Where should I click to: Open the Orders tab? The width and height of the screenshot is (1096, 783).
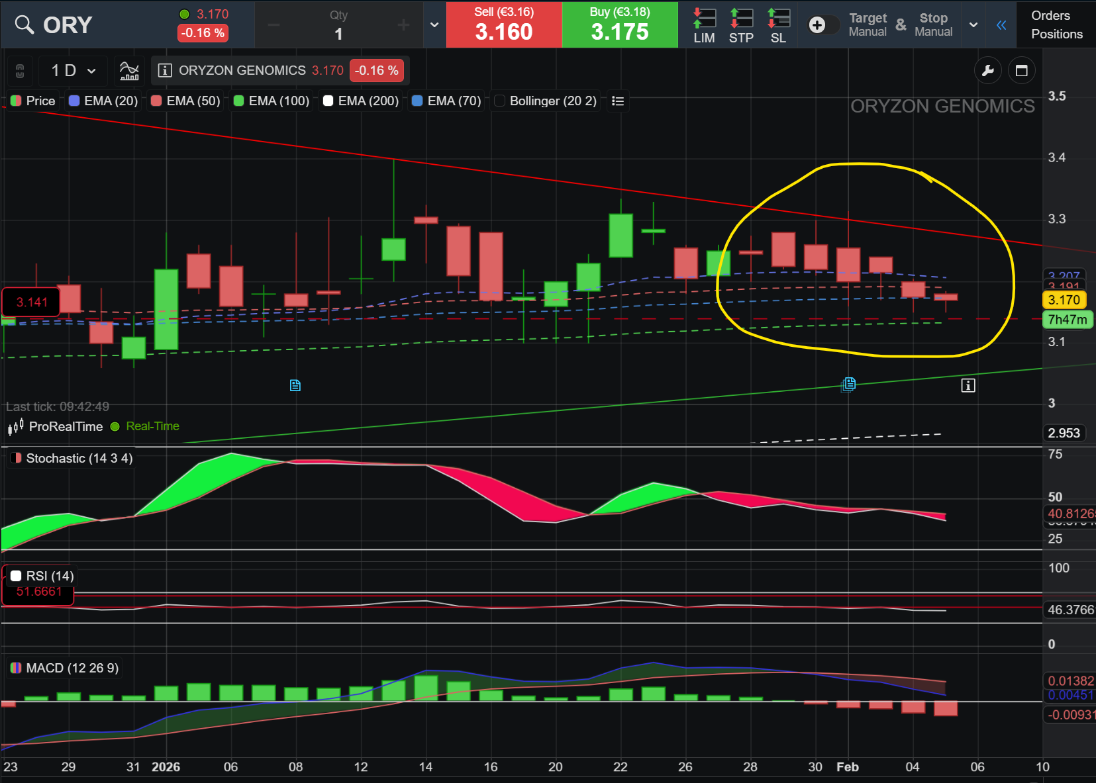click(x=1050, y=15)
